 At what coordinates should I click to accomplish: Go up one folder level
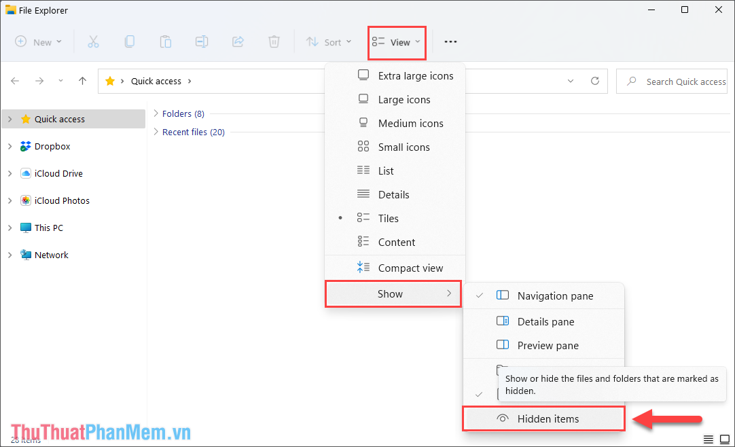tap(82, 81)
